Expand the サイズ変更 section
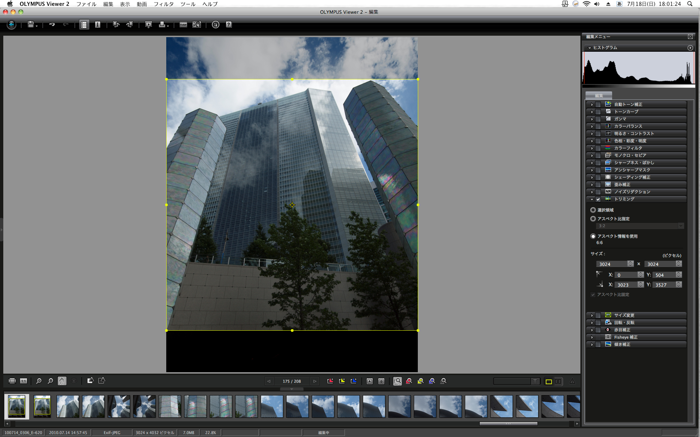 tap(592, 315)
